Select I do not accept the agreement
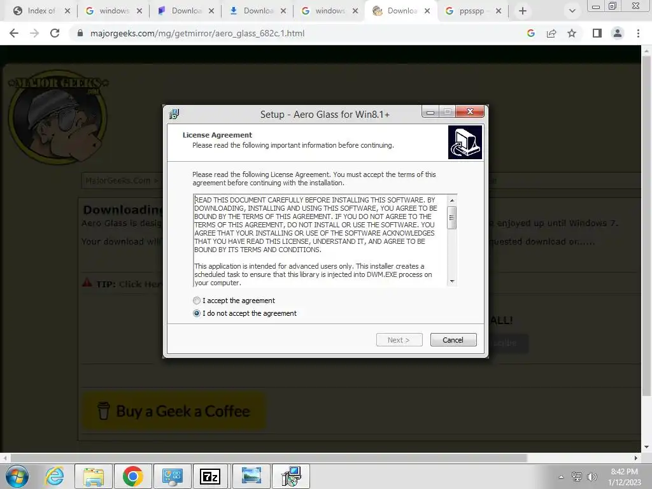Viewport: 652px width, 489px height. coord(197,313)
